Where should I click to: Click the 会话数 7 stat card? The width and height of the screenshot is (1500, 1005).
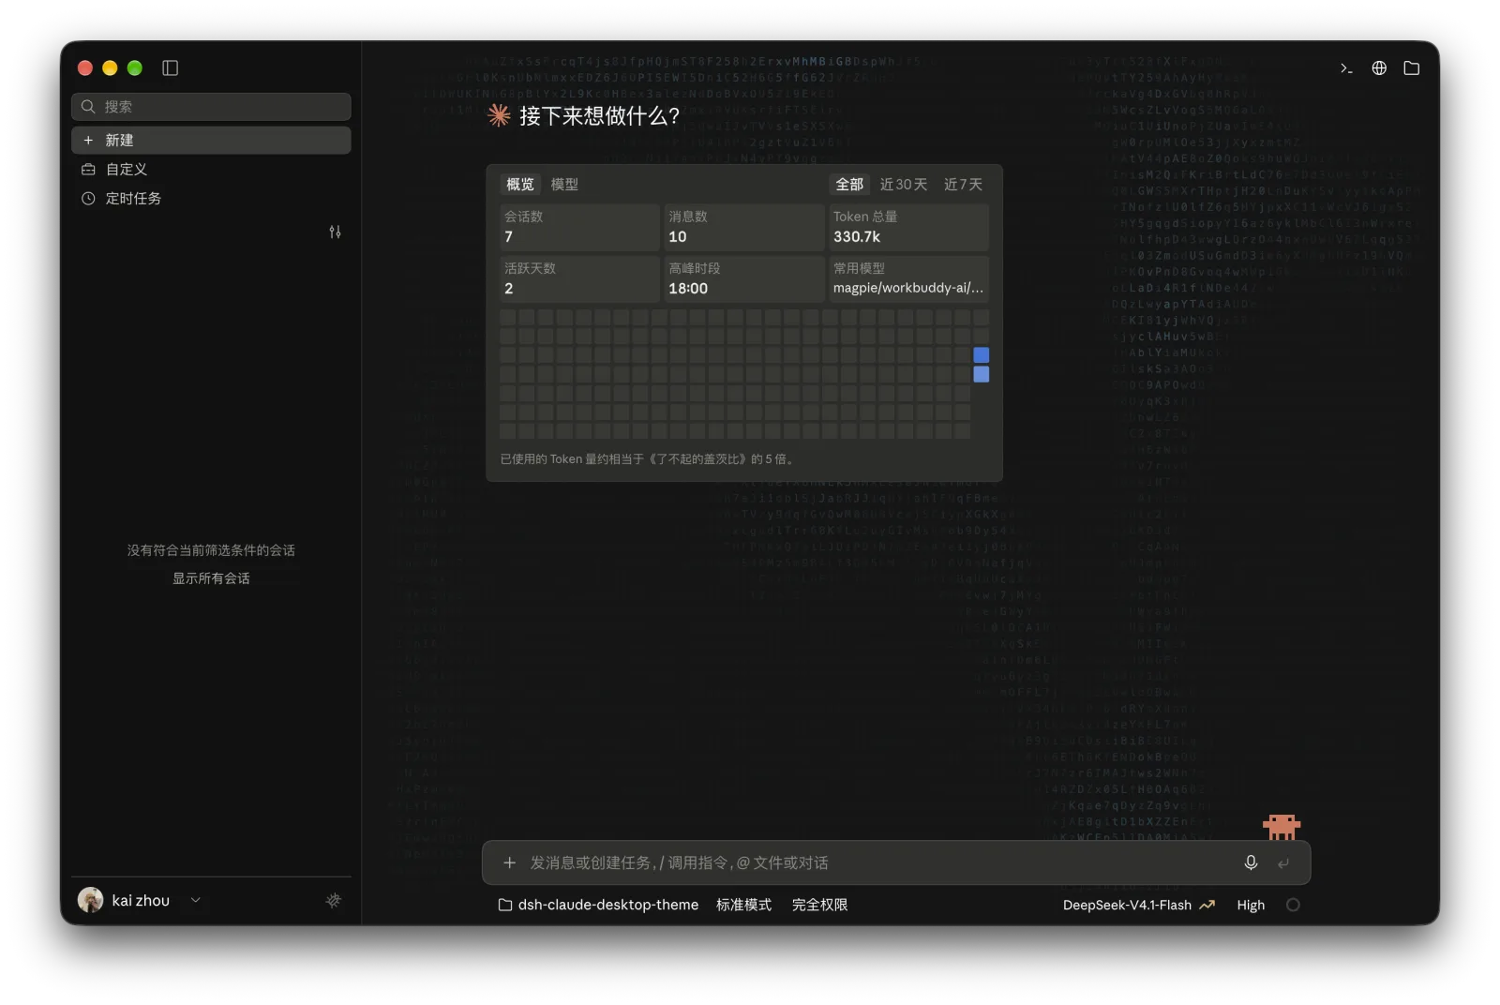coord(579,227)
